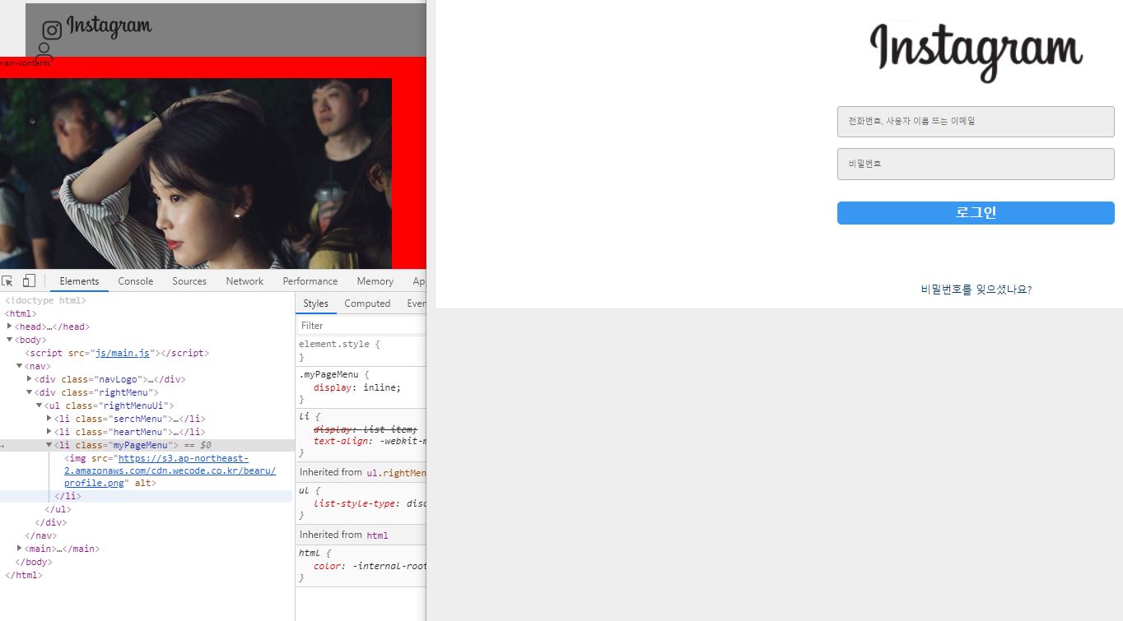Click the phone, username or email field
Viewport: 1123px width, 621px height.
coord(976,122)
